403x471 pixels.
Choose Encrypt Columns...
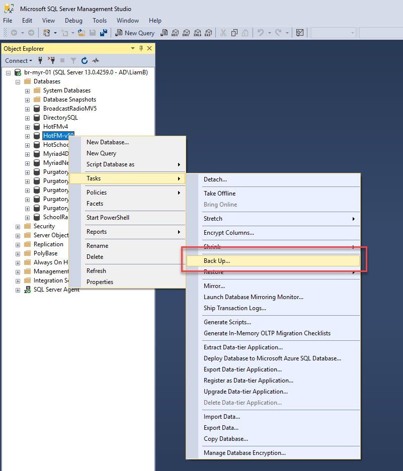(273, 233)
